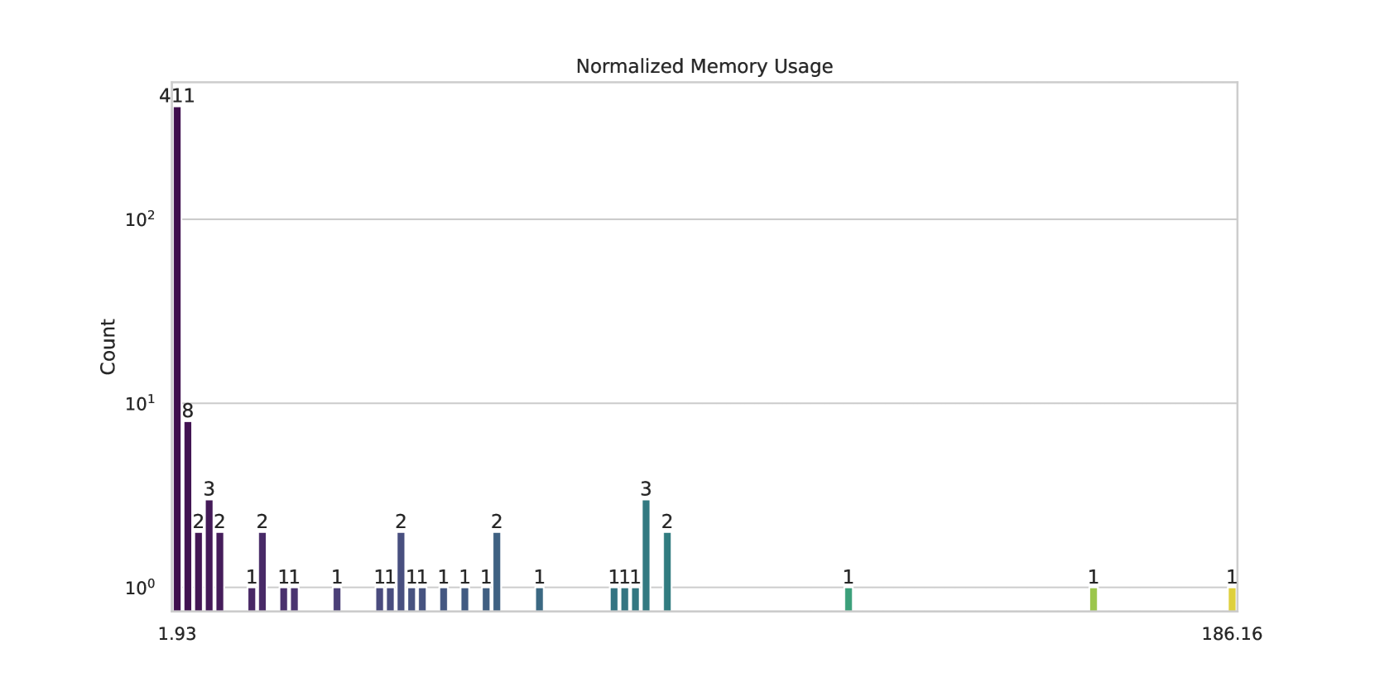The height and width of the screenshot is (687, 1375).
Task: Click the dark purple bar labeled 3
Action: point(209,555)
